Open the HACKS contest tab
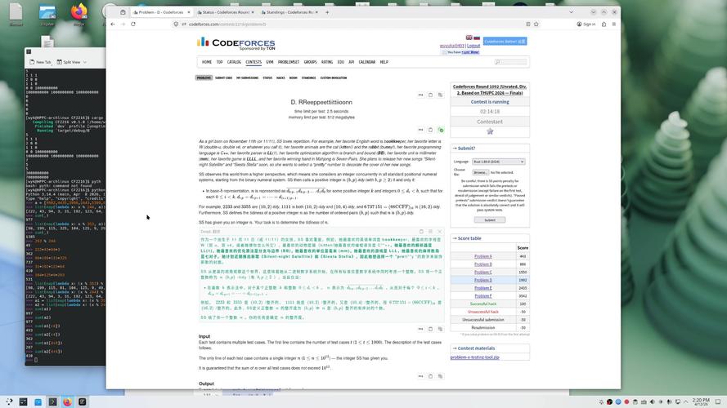 [280, 78]
